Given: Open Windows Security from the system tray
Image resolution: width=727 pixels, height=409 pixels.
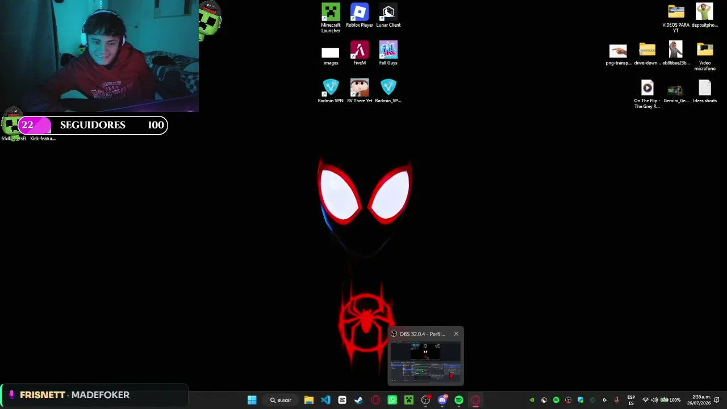Looking at the screenshot, I should pos(580,400).
